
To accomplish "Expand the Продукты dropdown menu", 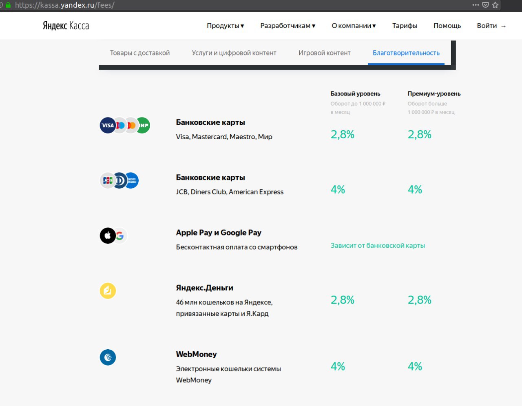I will coord(225,26).
